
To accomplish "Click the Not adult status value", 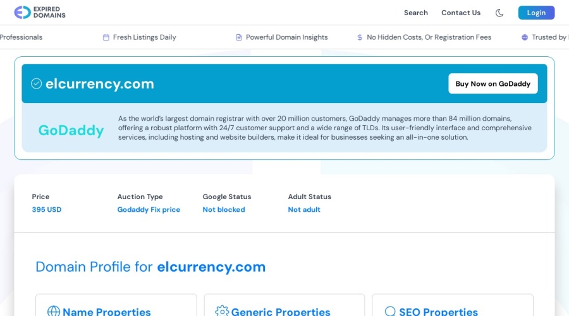I will (304, 210).
